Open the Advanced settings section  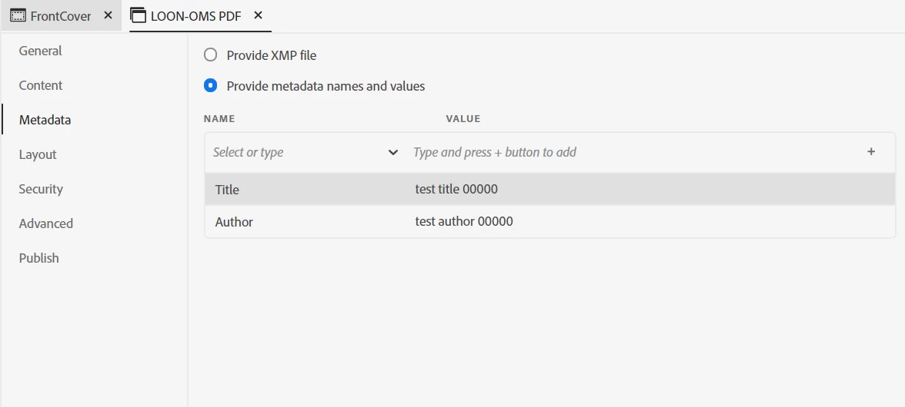(x=45, y=223)
